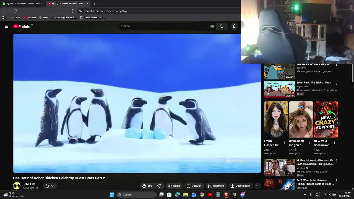Show hidden system tray icons chevron
The width and height of the screenshot is (354, 199).
tap(305, 195)
